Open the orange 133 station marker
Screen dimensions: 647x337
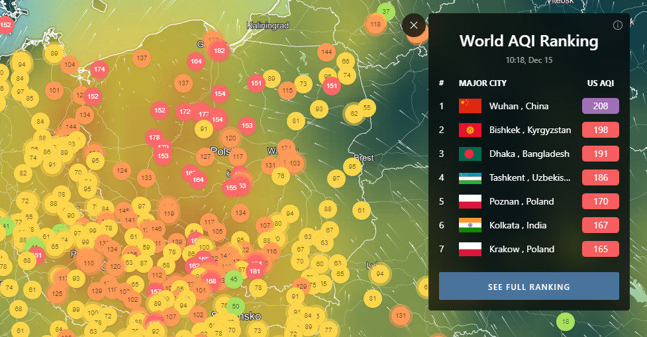[x=146, y=178]
